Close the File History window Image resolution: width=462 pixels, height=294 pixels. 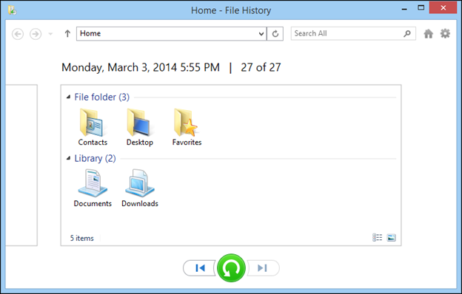coord(443,8)
